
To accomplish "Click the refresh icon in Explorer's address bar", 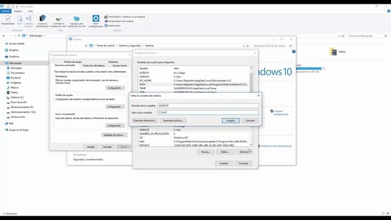I will pos(343,36).
